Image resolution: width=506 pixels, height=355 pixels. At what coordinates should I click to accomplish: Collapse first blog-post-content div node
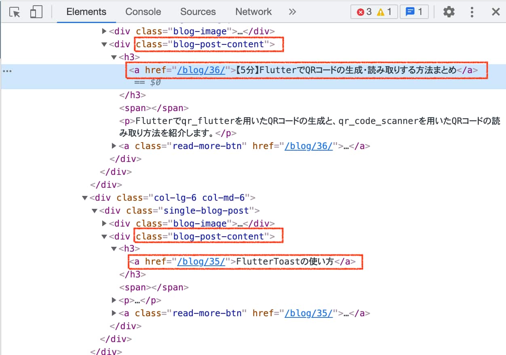pos(105,44)
